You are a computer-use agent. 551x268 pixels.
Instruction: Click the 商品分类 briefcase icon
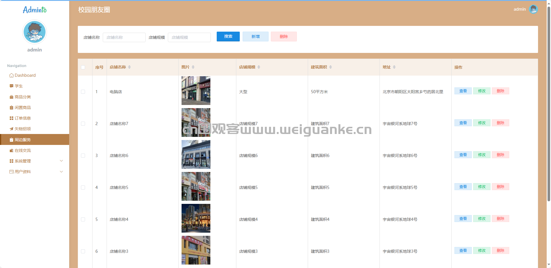tap(12, 97)
